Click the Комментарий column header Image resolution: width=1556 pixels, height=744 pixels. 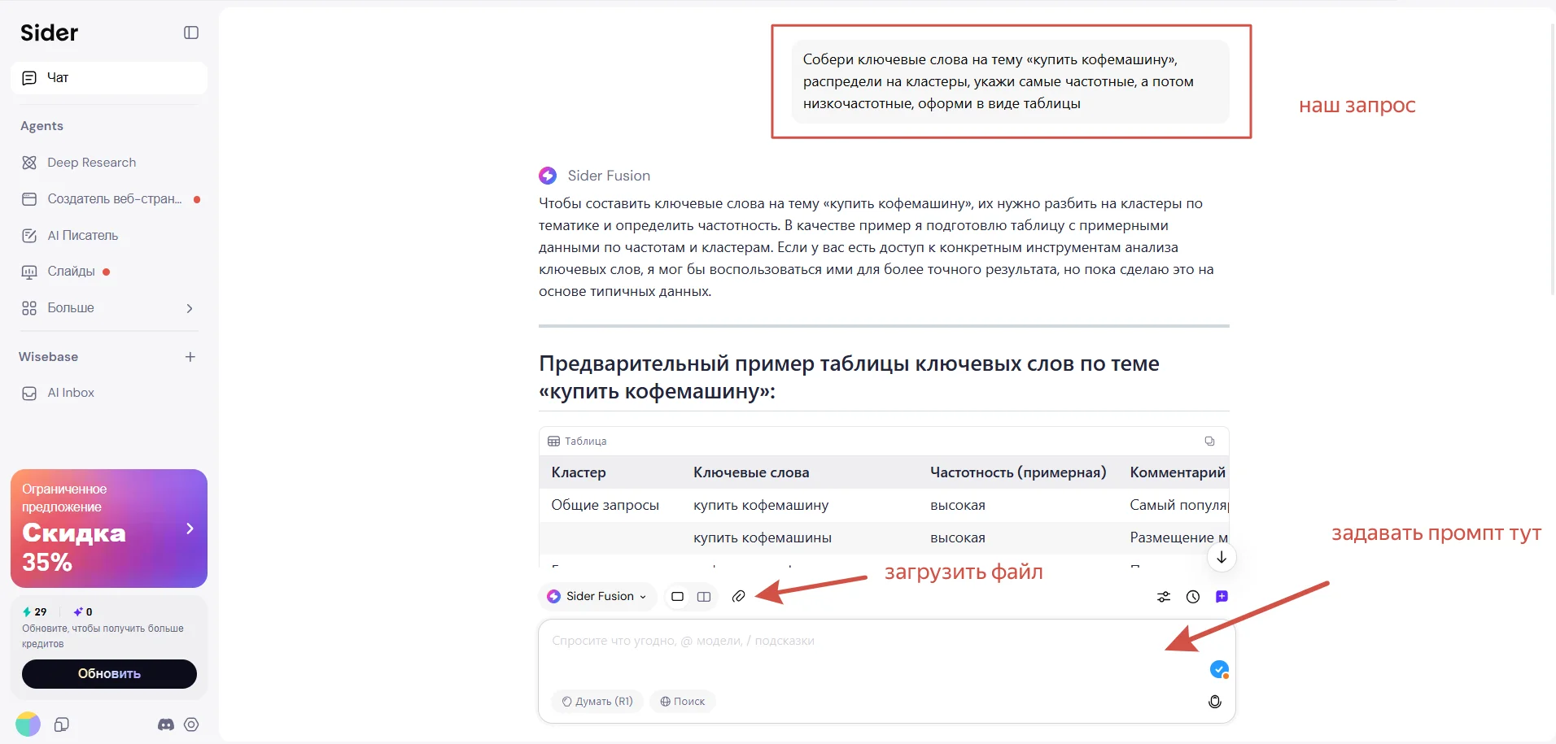pos(1178,472)
